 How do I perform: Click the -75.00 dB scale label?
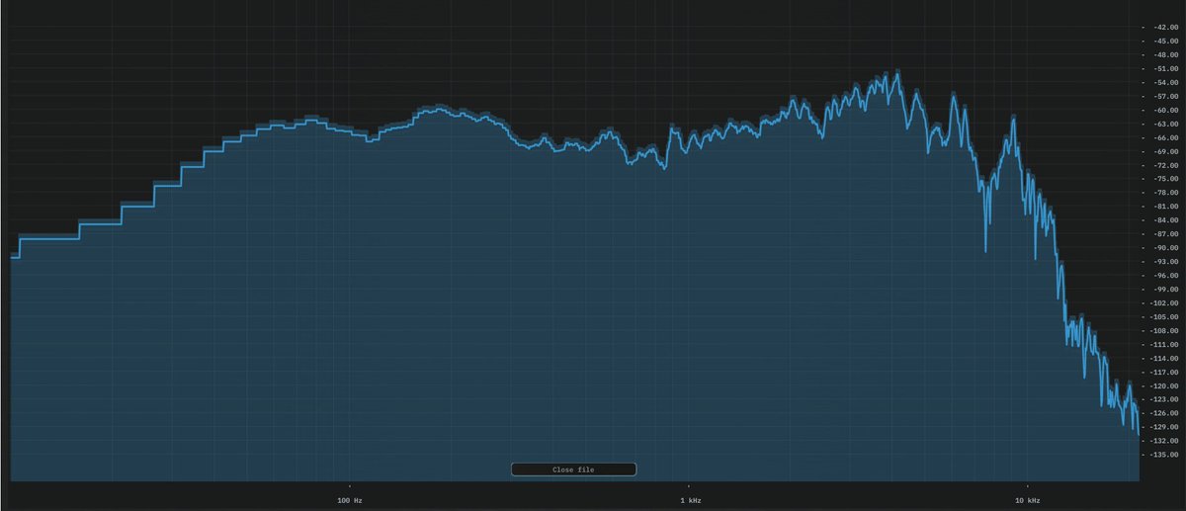[1164, 179]
